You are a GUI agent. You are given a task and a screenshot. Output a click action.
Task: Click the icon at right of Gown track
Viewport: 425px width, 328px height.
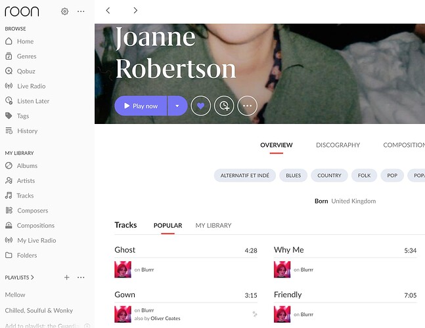click(255, 314)
